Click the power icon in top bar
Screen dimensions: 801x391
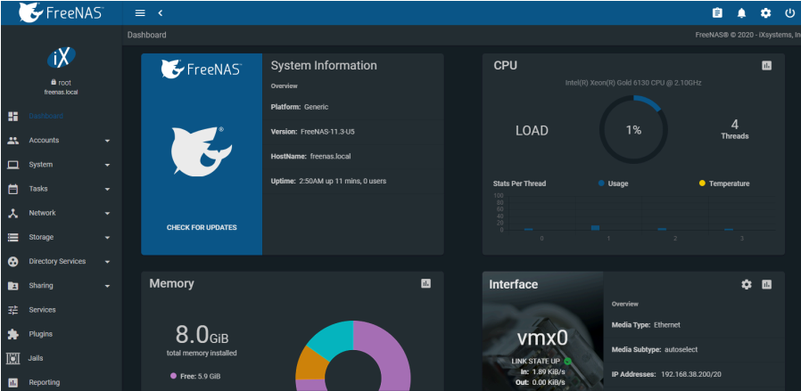789,13
